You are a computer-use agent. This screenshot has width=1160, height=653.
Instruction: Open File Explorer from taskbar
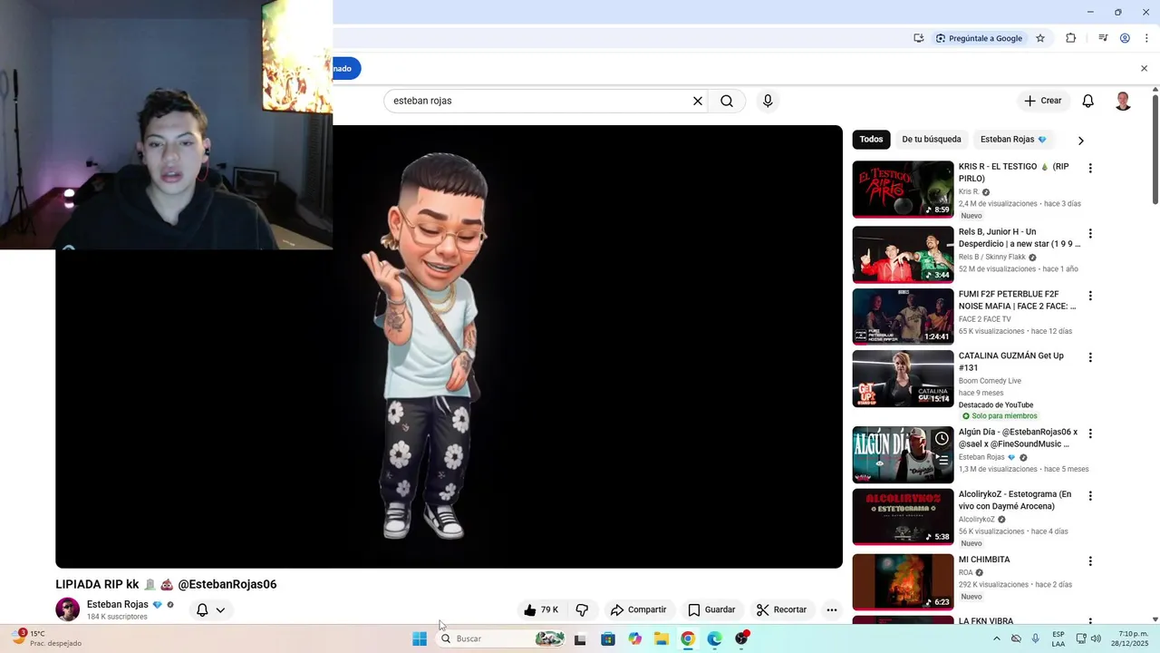pyautogui.click(x=662, y=638)
